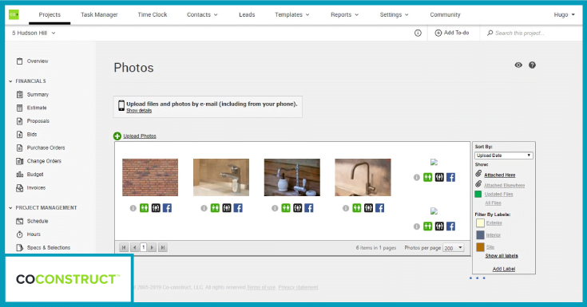Click the Show details link
This screenshot has width=587, height=307.
pyautogui.click(x=139, y=111)
